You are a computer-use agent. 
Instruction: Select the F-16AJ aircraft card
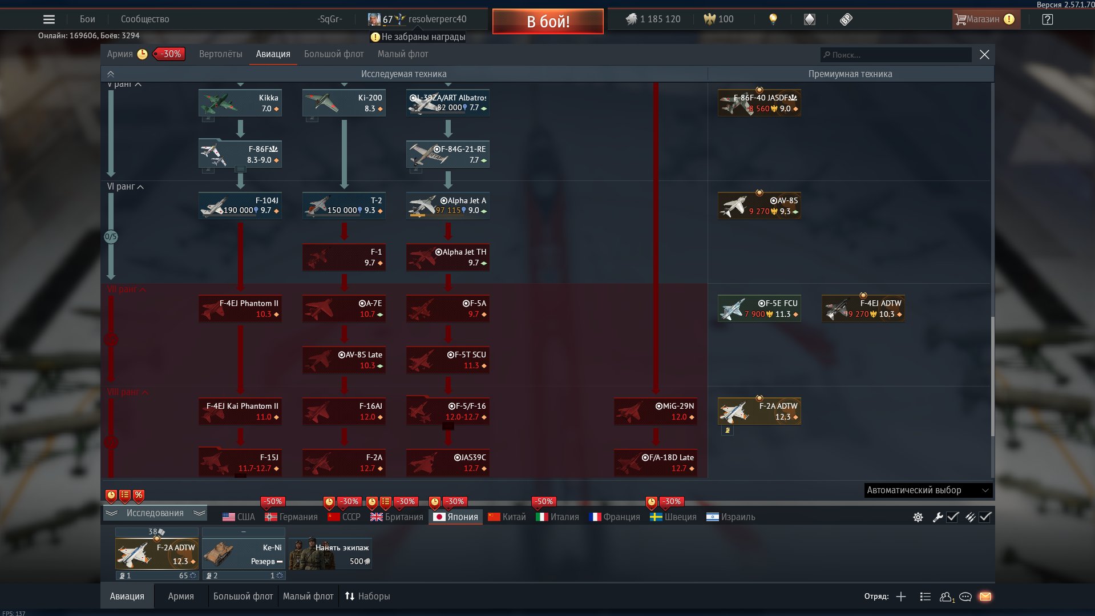point(344,412)
